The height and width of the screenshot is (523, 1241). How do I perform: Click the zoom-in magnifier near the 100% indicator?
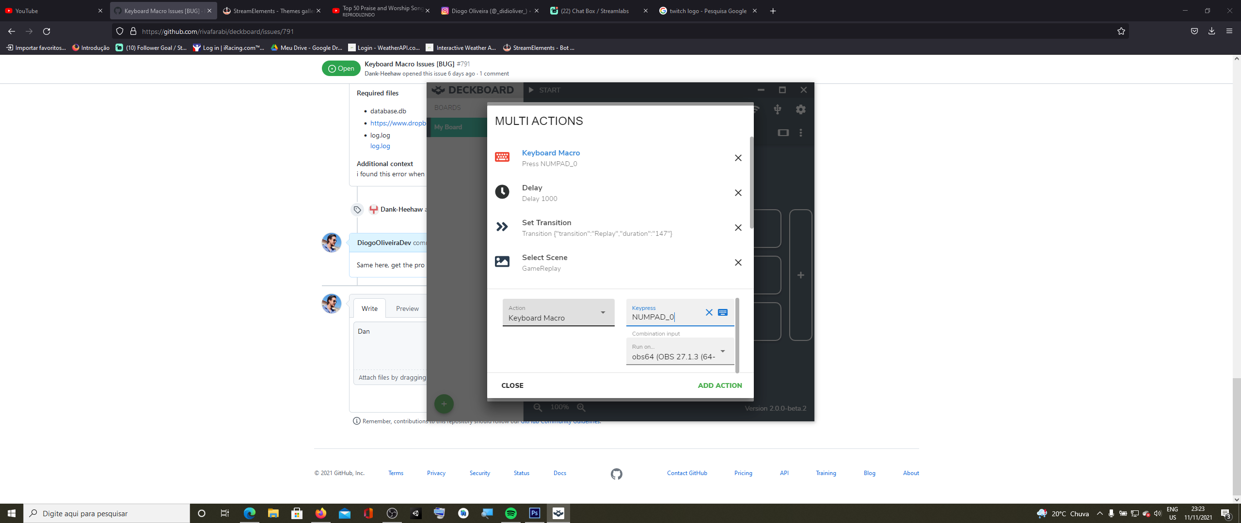click(x=581, y=407)
